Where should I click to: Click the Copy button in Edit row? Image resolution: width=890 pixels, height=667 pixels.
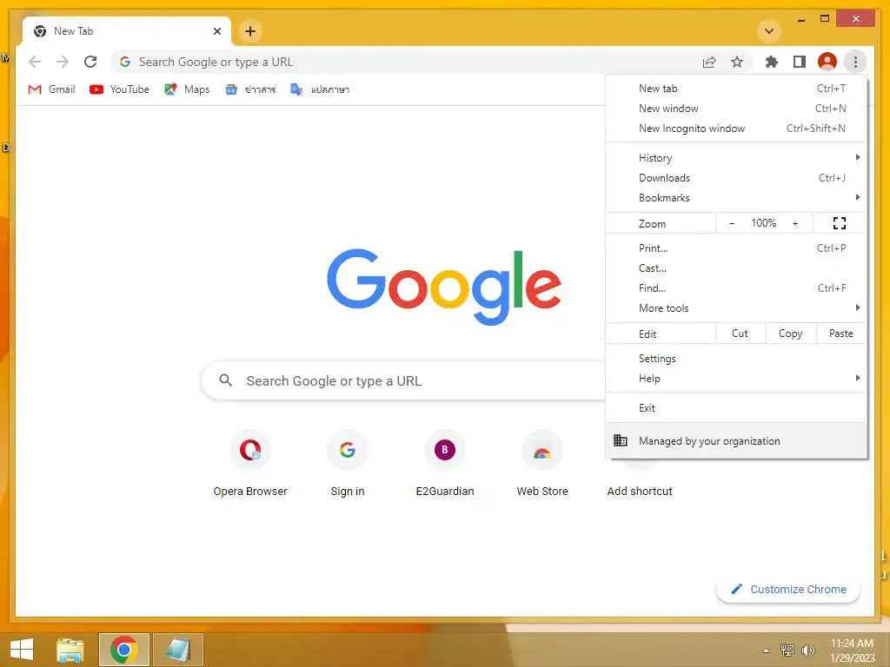791,333
